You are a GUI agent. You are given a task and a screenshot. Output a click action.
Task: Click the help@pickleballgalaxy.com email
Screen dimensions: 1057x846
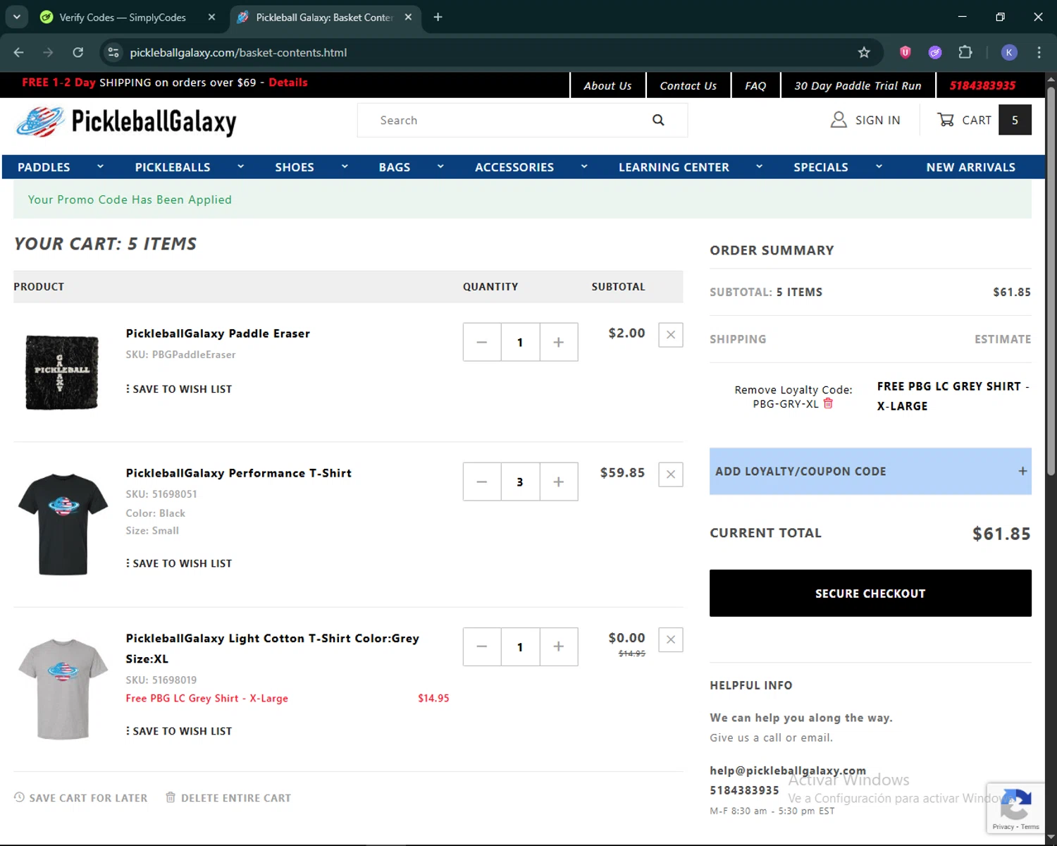tap(788, 771)
